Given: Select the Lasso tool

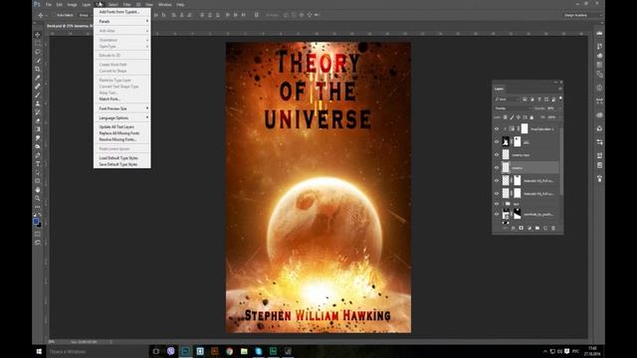Looking at the screenshot, I should (38, 52).
